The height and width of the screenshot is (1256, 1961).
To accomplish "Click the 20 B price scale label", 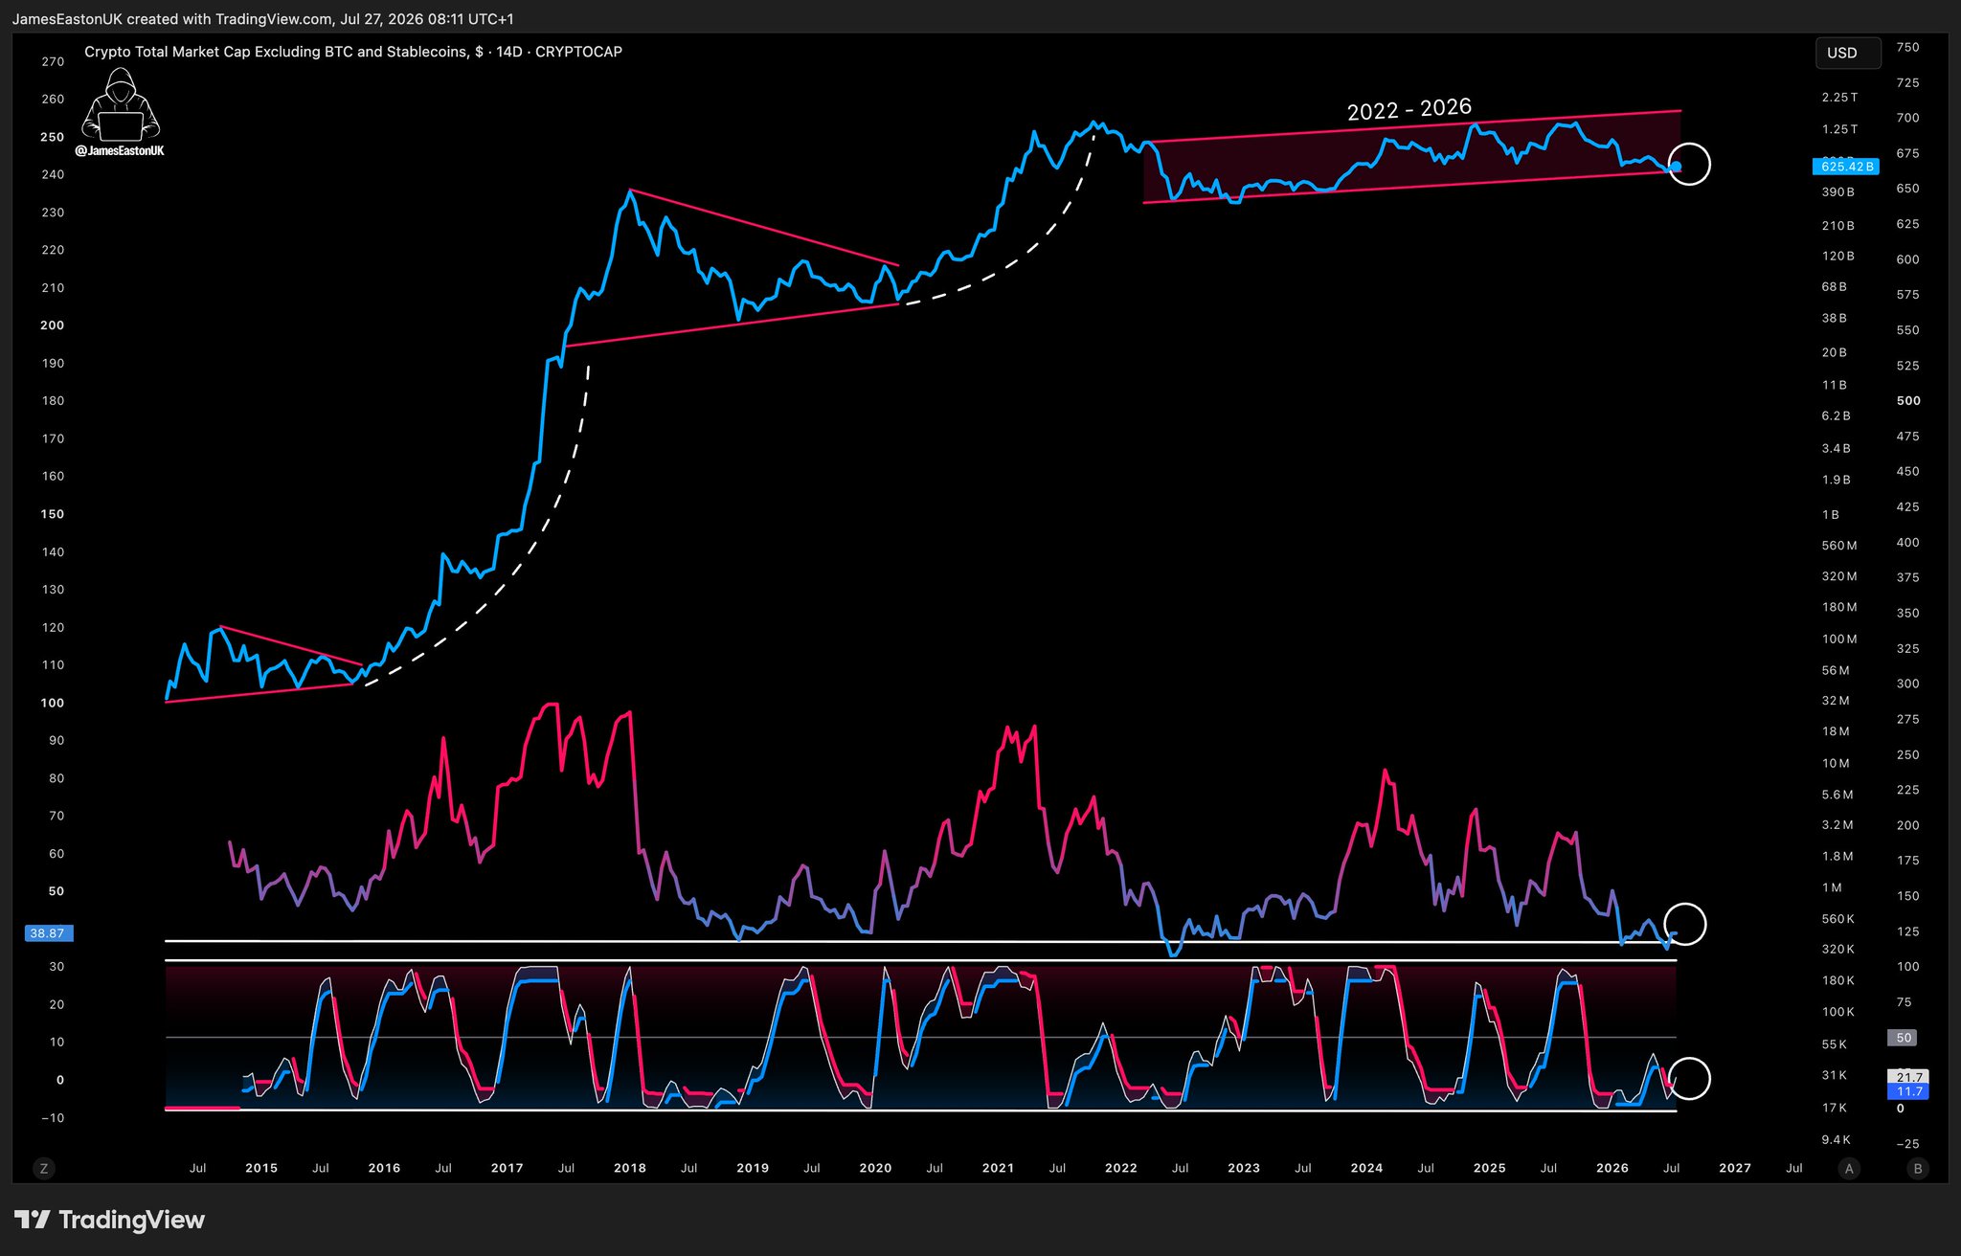I will click(x=1834, y=352).
